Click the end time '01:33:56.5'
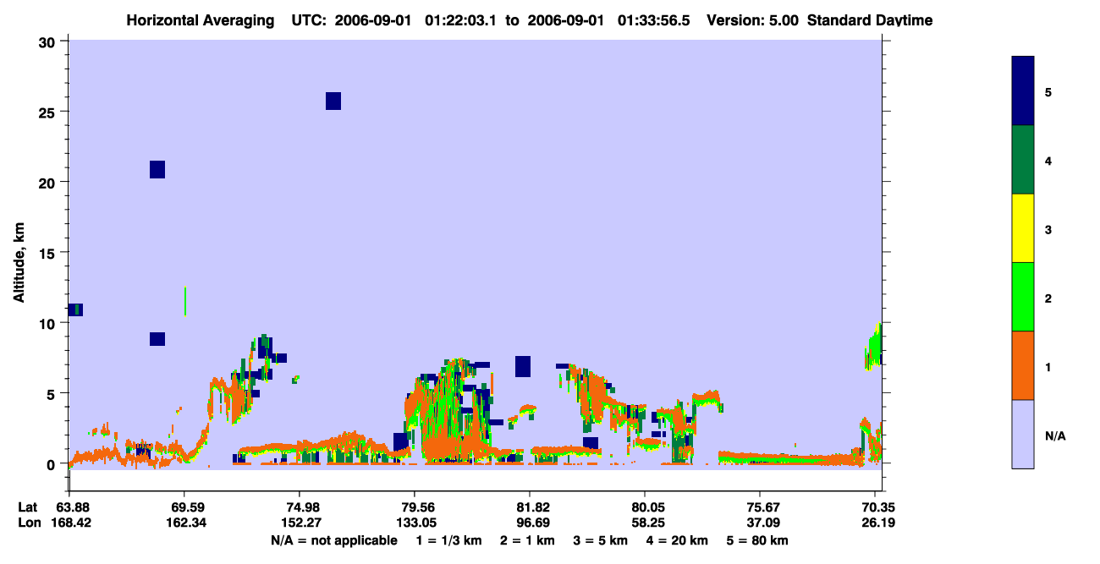Viewport: 1100px width, 564px height. [x=655, y=20]
